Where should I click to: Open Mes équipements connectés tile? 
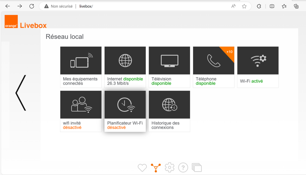pos(81,67)
